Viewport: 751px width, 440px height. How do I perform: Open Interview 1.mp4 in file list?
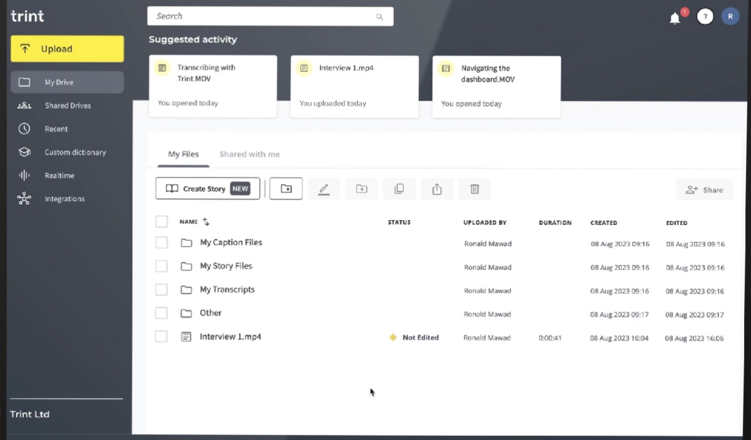[x=230, y=337]
